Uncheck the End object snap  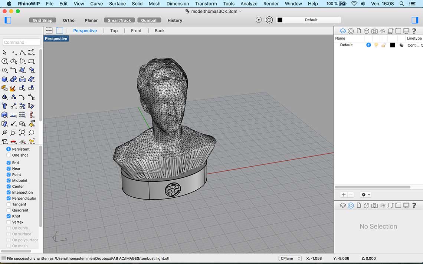coord(9,163)
